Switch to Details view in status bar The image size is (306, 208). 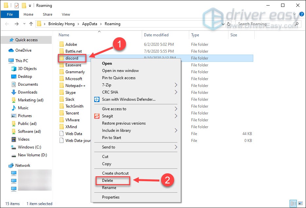[x=294, y=203]
